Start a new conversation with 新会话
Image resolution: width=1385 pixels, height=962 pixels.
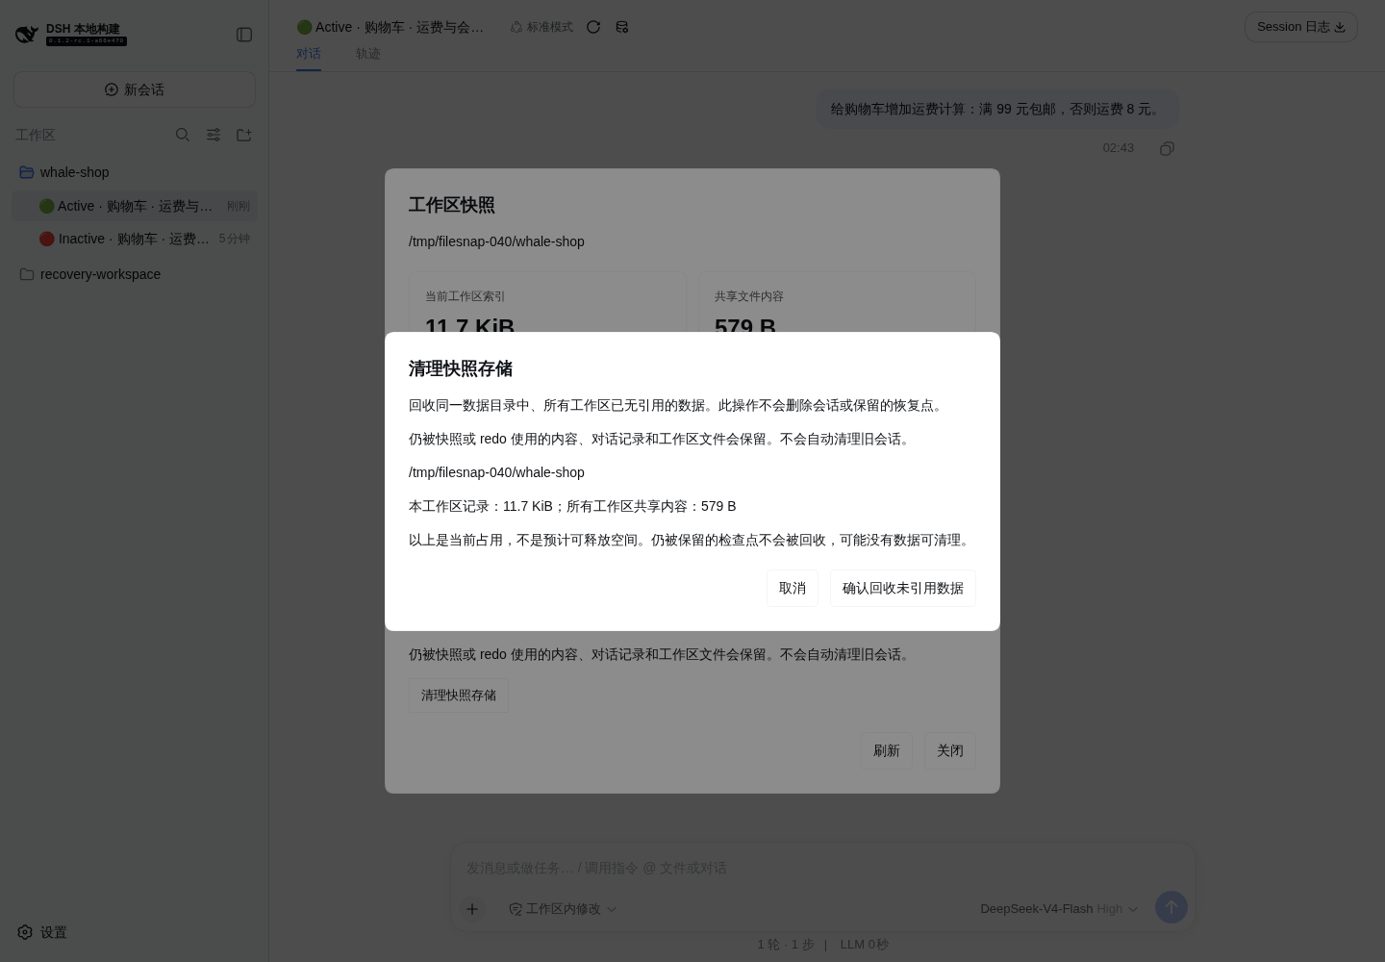[135, 89]
